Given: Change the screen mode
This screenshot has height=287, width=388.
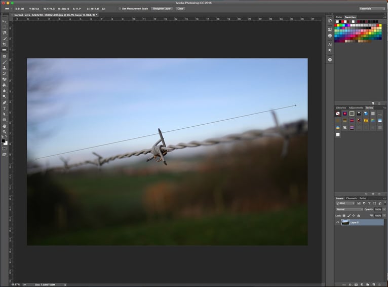Looking at the screenshot, I should pos(4,154).
